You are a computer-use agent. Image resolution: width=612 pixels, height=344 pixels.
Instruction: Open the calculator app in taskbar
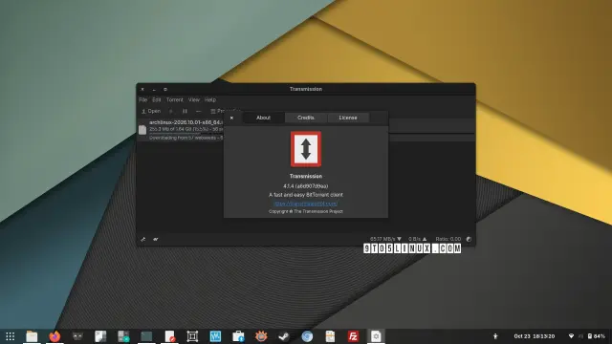coord(123,336)
